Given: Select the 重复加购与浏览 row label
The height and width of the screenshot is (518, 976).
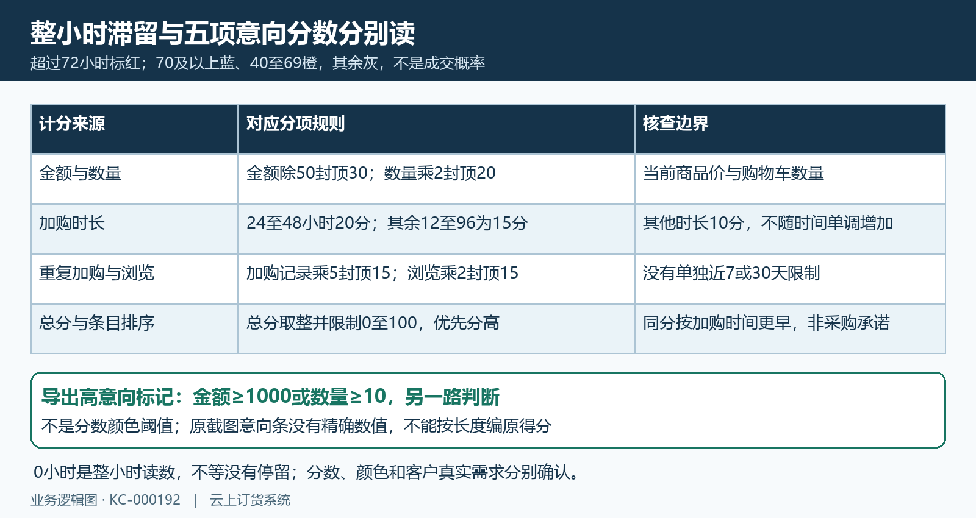Looking at the screenshot, I should coord(134,279).
